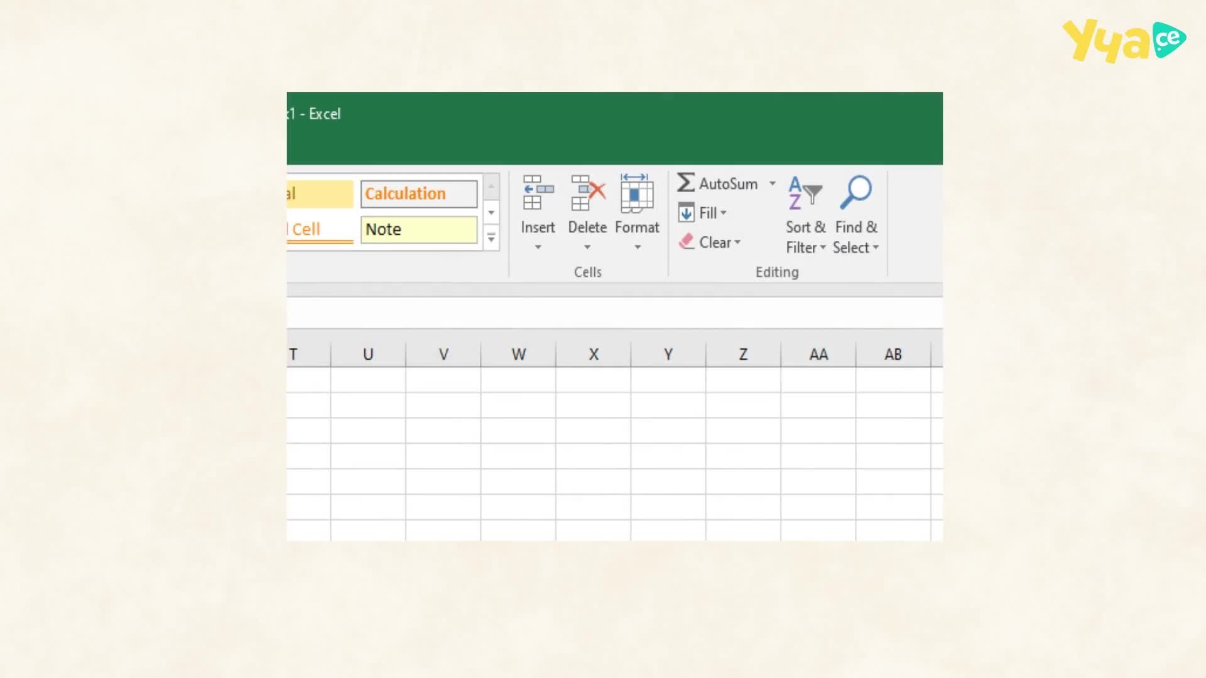1206x678 pixels.
Task: Select column AA header
Action: coord(818,354)
